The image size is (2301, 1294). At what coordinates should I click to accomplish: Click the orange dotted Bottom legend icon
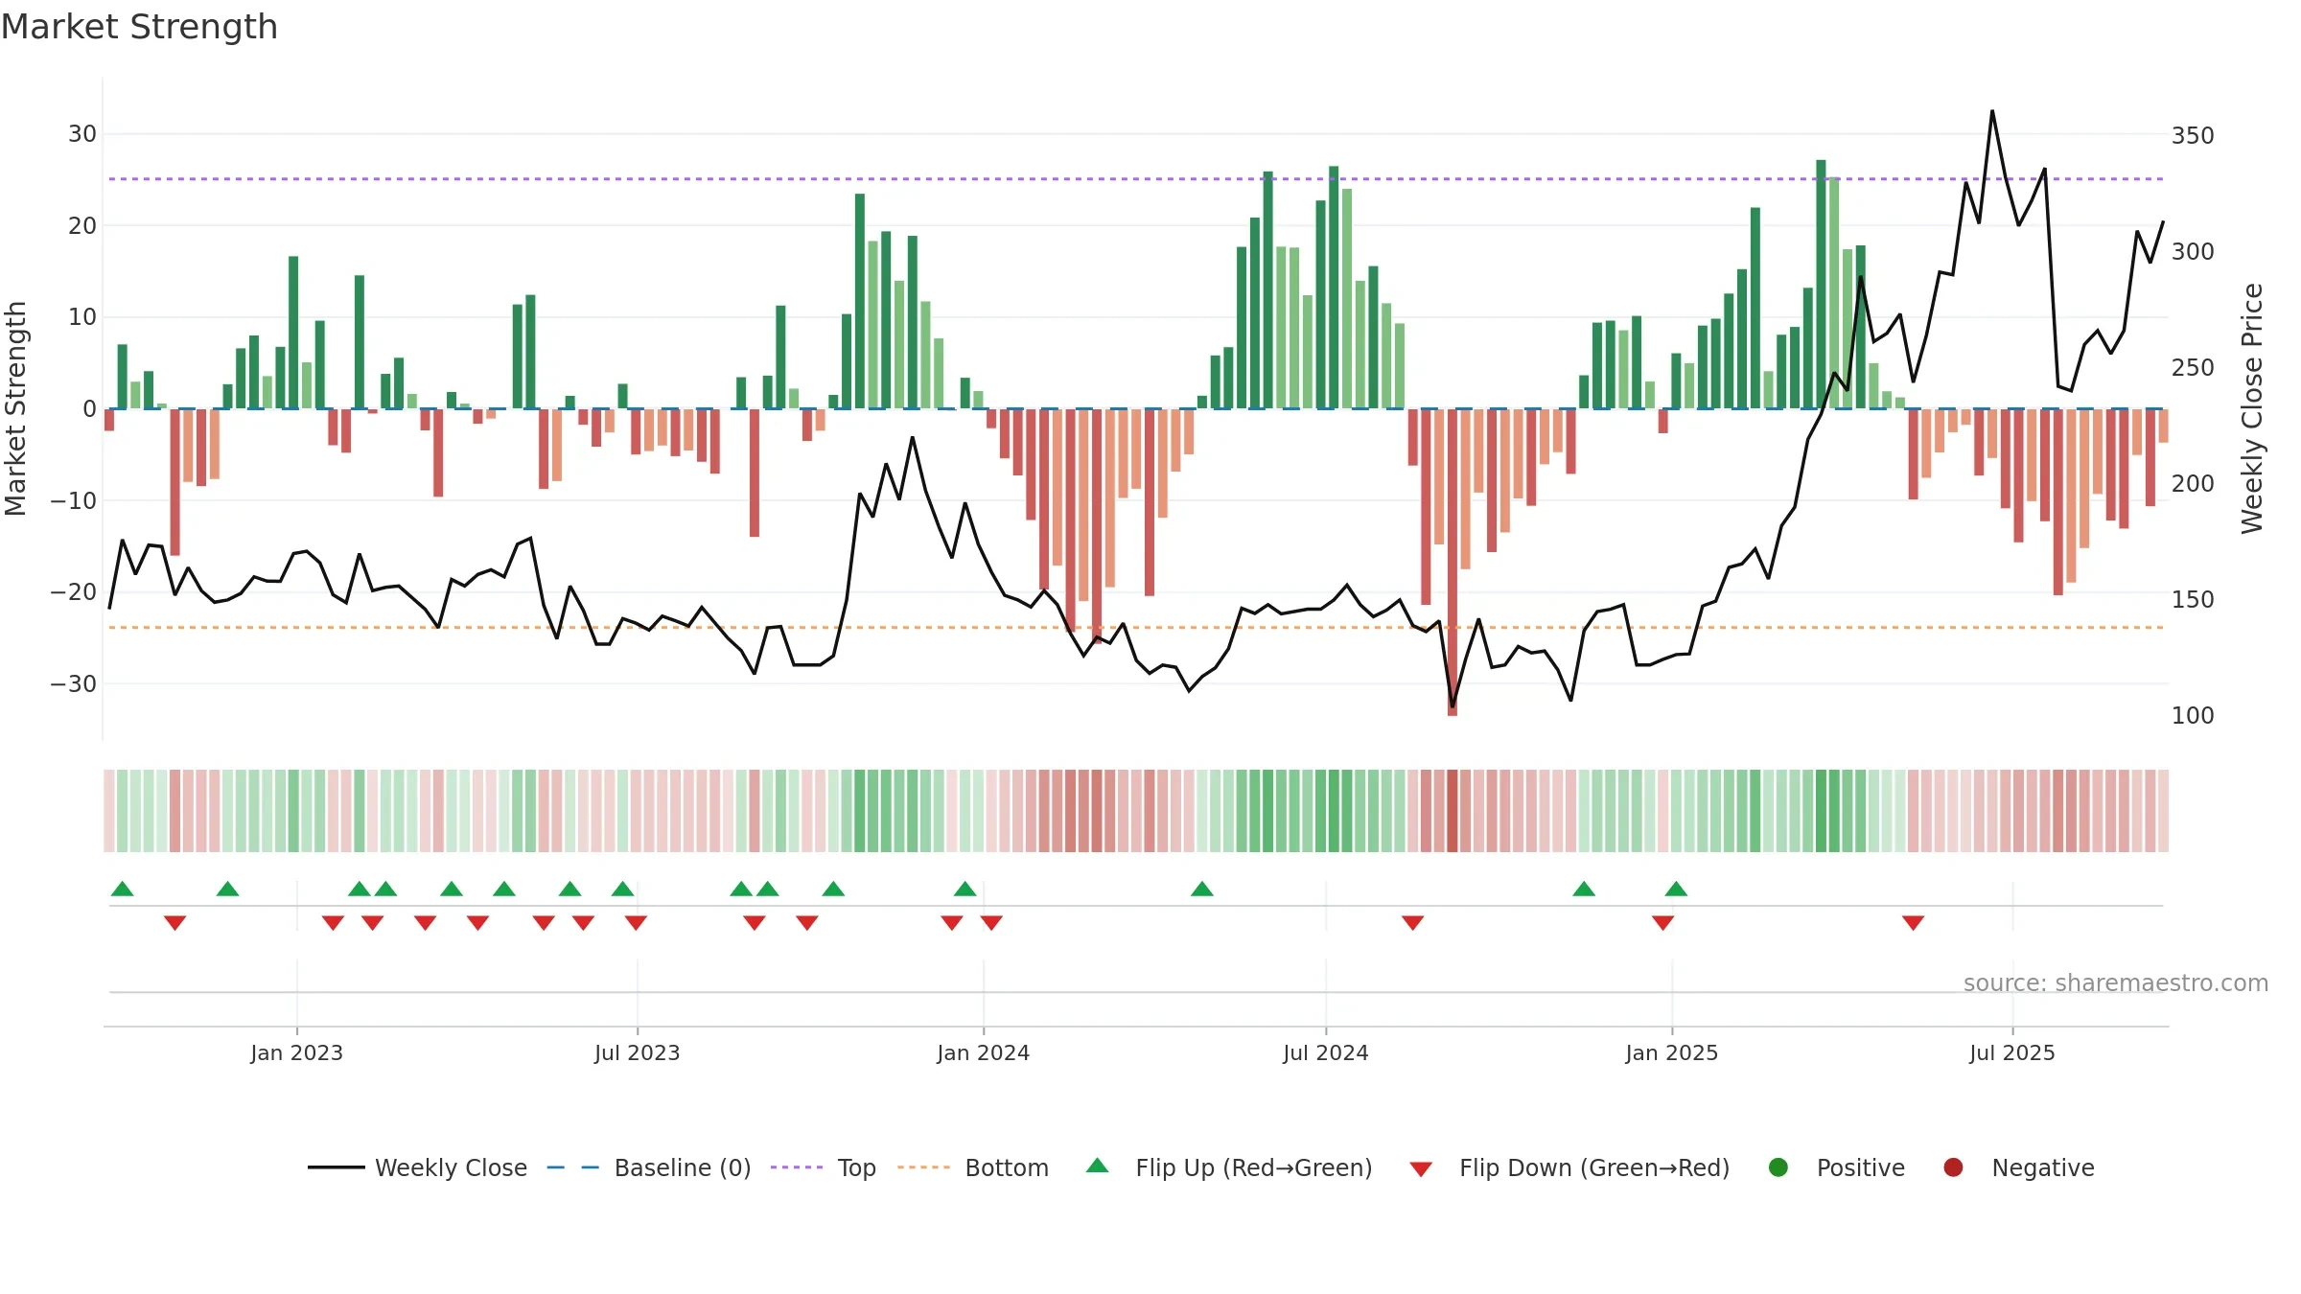tap(924, 1167)
